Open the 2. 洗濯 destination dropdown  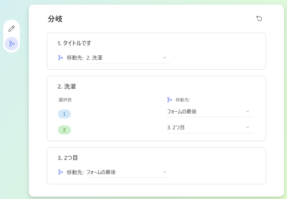point(128,58)
